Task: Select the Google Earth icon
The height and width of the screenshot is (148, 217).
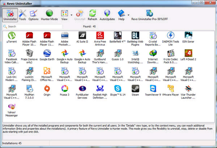Action: pos(48,56)
